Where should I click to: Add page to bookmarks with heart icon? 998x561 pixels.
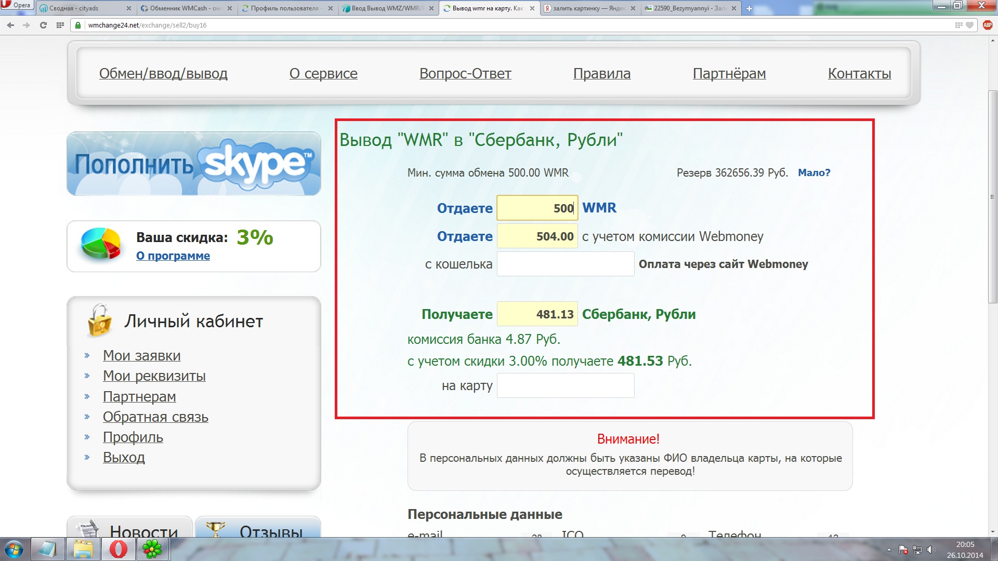click(970, 25)
